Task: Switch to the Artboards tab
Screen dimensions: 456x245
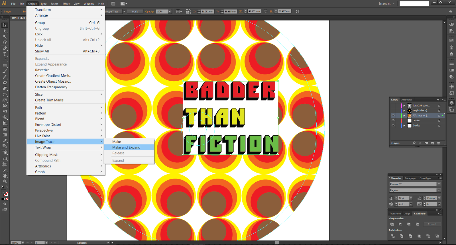Action: point(407,100)
